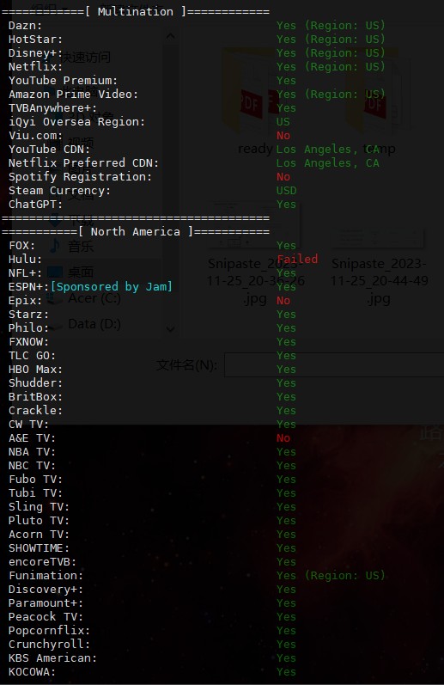Click the 'NBA TV:' label
Image resolution: width=444 pixels, height=685 pixels.
33,452
